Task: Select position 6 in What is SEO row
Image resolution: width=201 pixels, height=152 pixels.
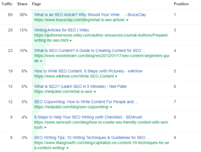Action: (x=175, y=86)
